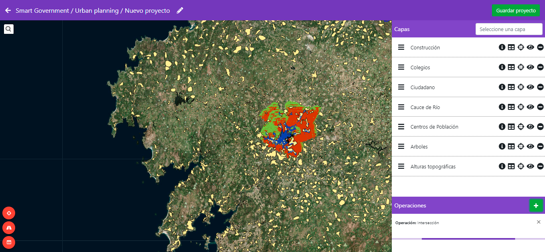The height and width of the screenshot is (252, 545).
Task: Click the red road icon button
Action: (x=9, y=228)
